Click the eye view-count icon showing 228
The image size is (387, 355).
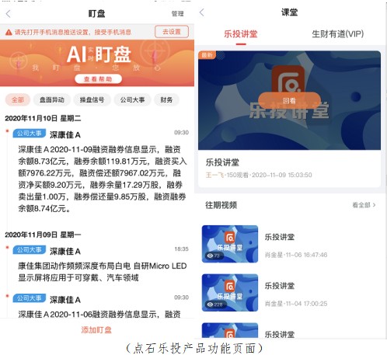pyautogui.click(x=210, y=305)
